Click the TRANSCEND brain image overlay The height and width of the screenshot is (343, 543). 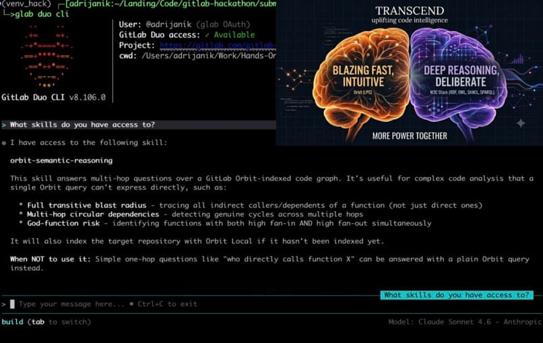410,73
